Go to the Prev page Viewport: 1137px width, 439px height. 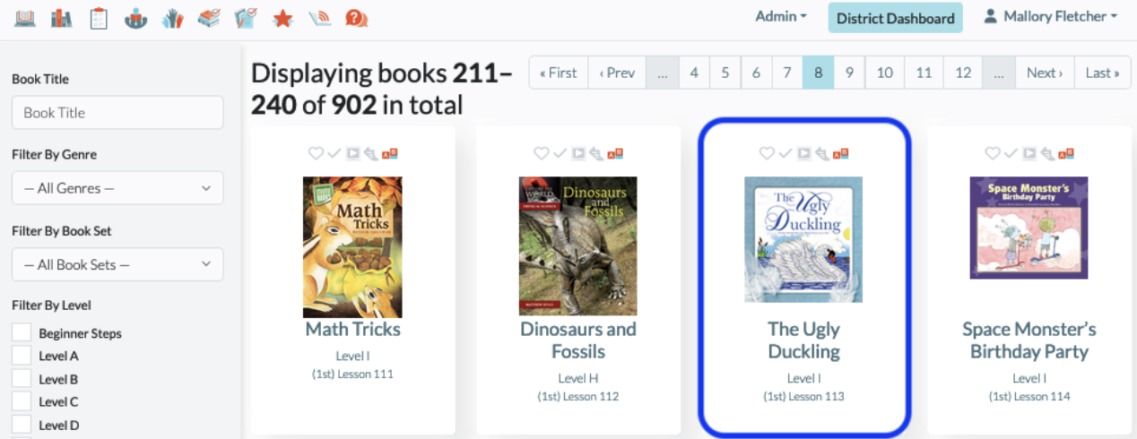tap(617, 73)
